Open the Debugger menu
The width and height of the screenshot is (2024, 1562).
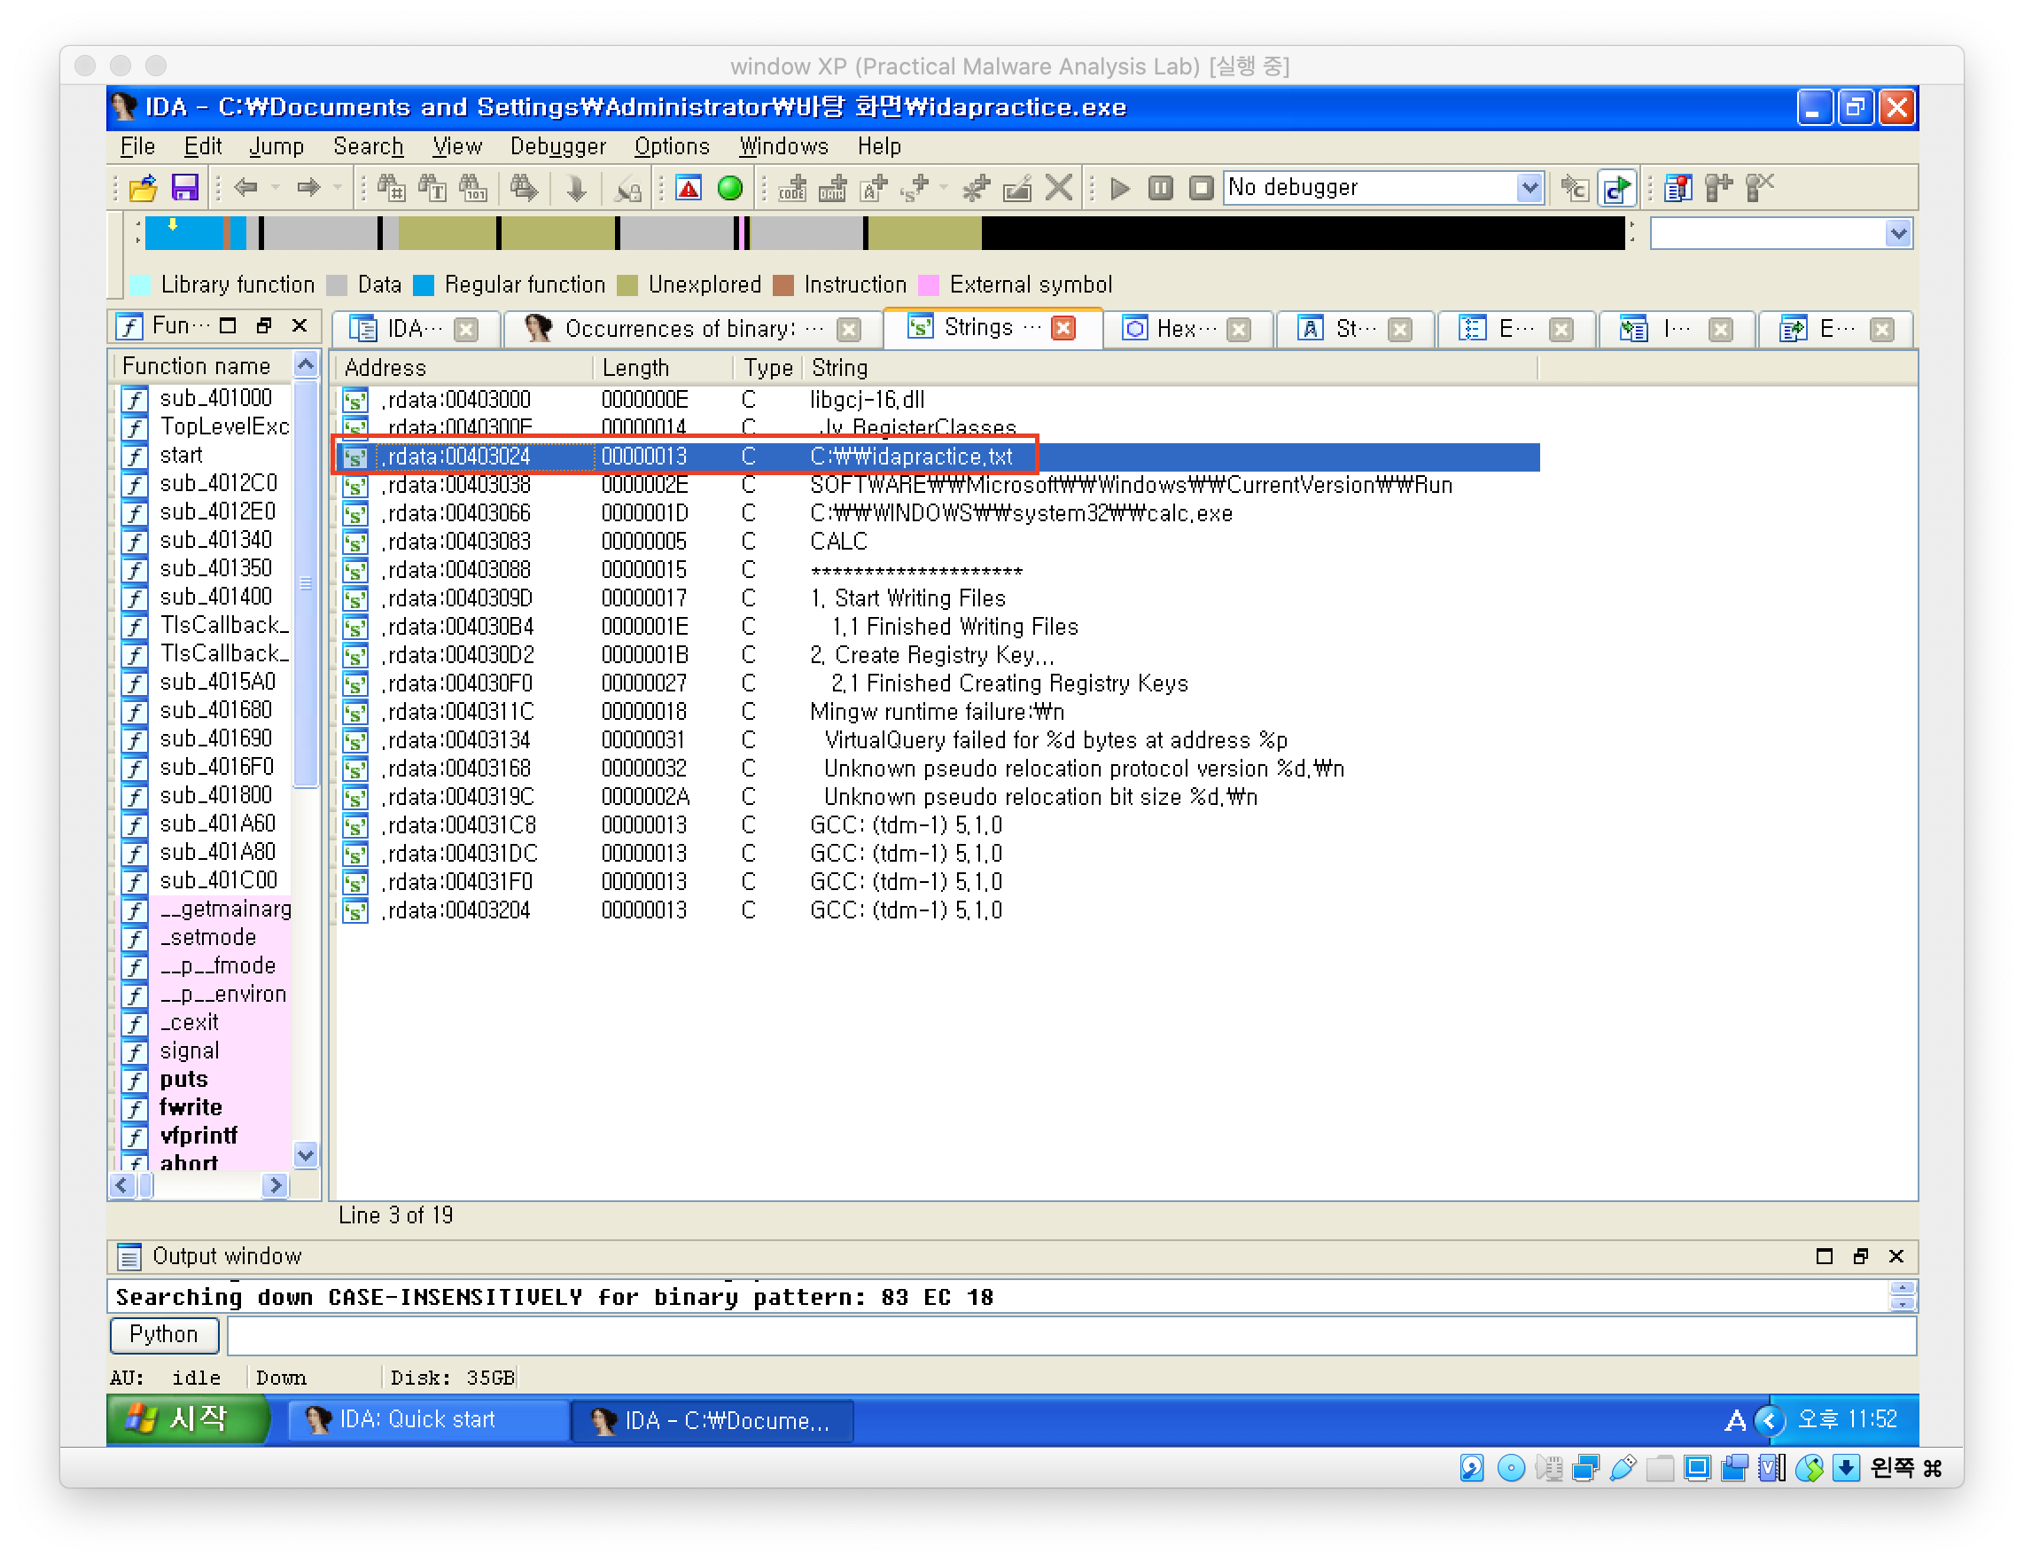[x=557, y=146]
